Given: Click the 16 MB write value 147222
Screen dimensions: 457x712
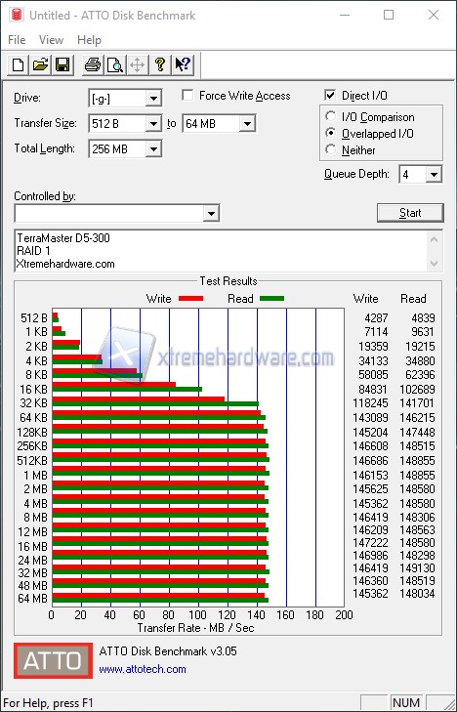Looking at the screenshot, I should (x=370, y=543).
